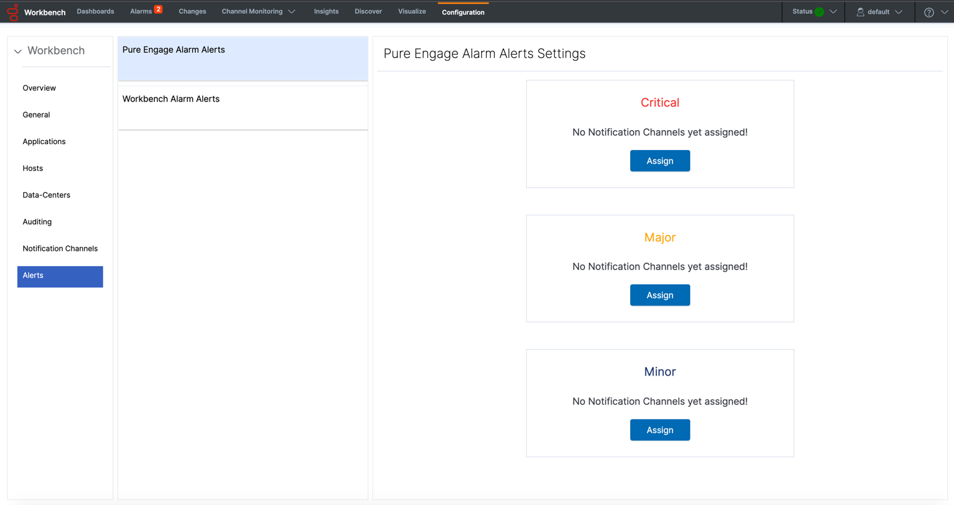Image resolution: width=954 pixels, height=505 pixels.
Task: Open the help dropdown arrow
Action: pyautogui.click(x=943, y=11)
